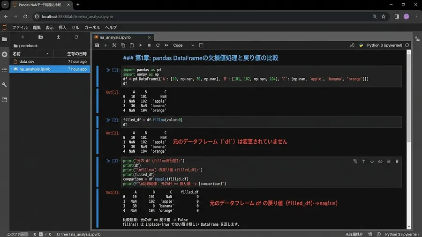This screenshot has height=237, width=422.
Task: Restart kernel and run all cells
Action: coord(166,45)
